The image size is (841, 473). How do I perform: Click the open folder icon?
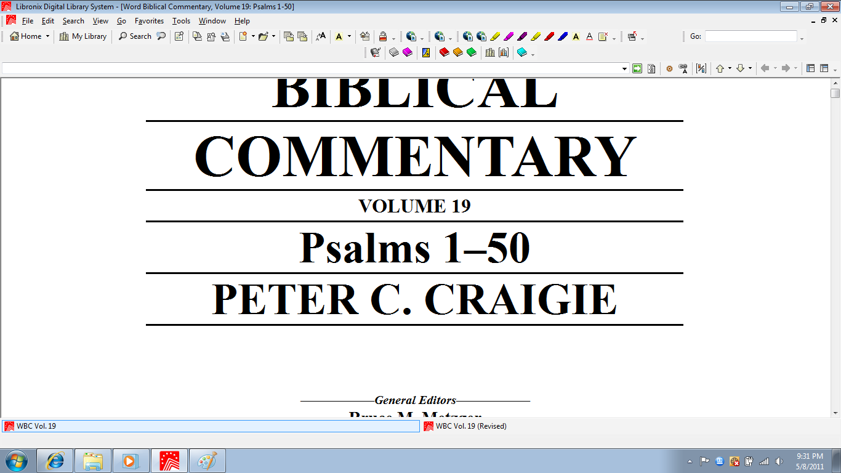click(x=264, y=36)
